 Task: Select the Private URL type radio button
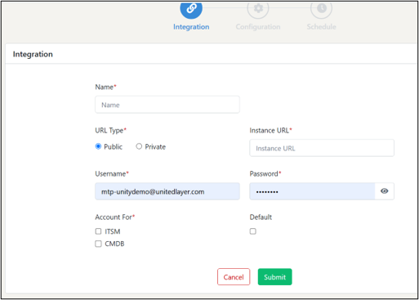[139, 146]
